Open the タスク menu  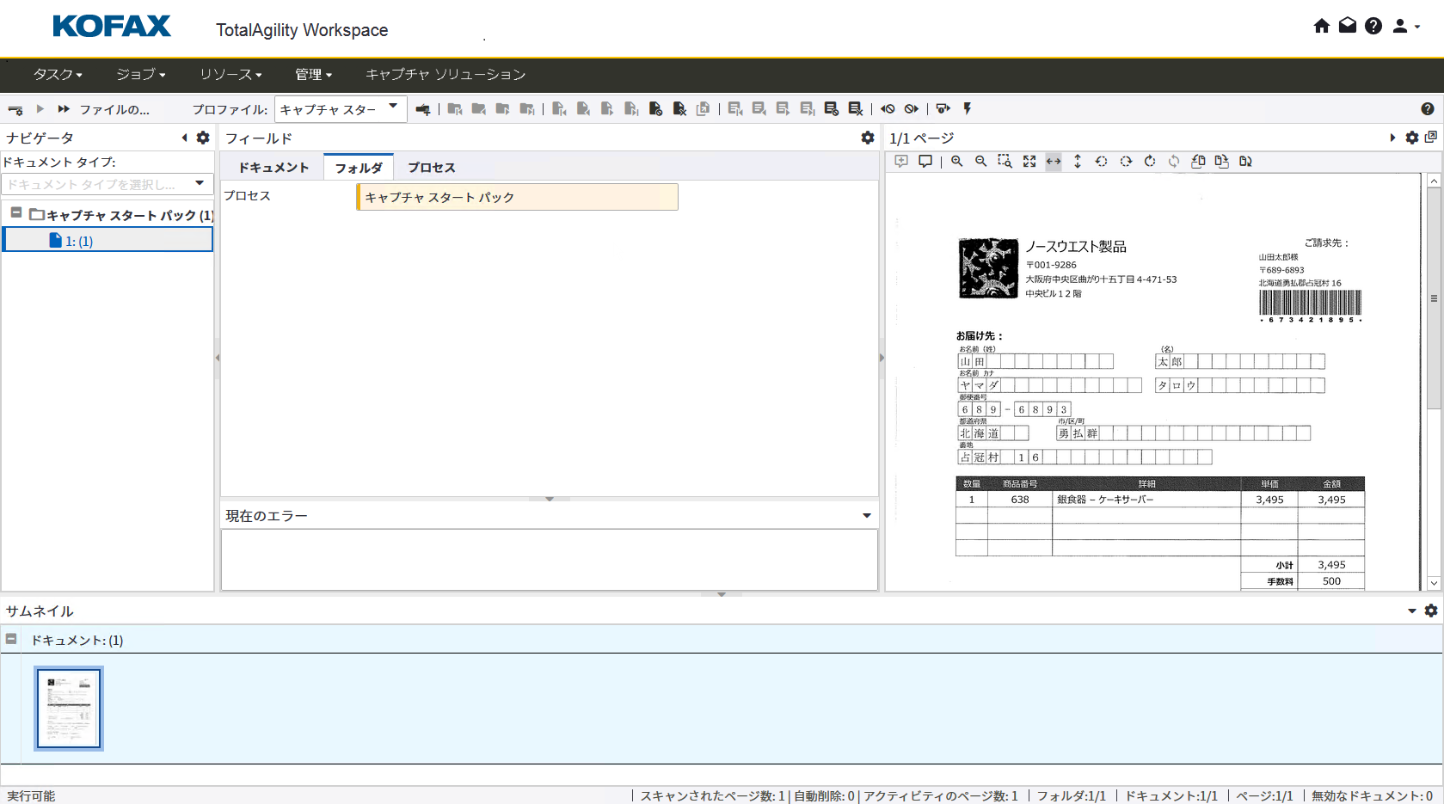coord(58,75)
